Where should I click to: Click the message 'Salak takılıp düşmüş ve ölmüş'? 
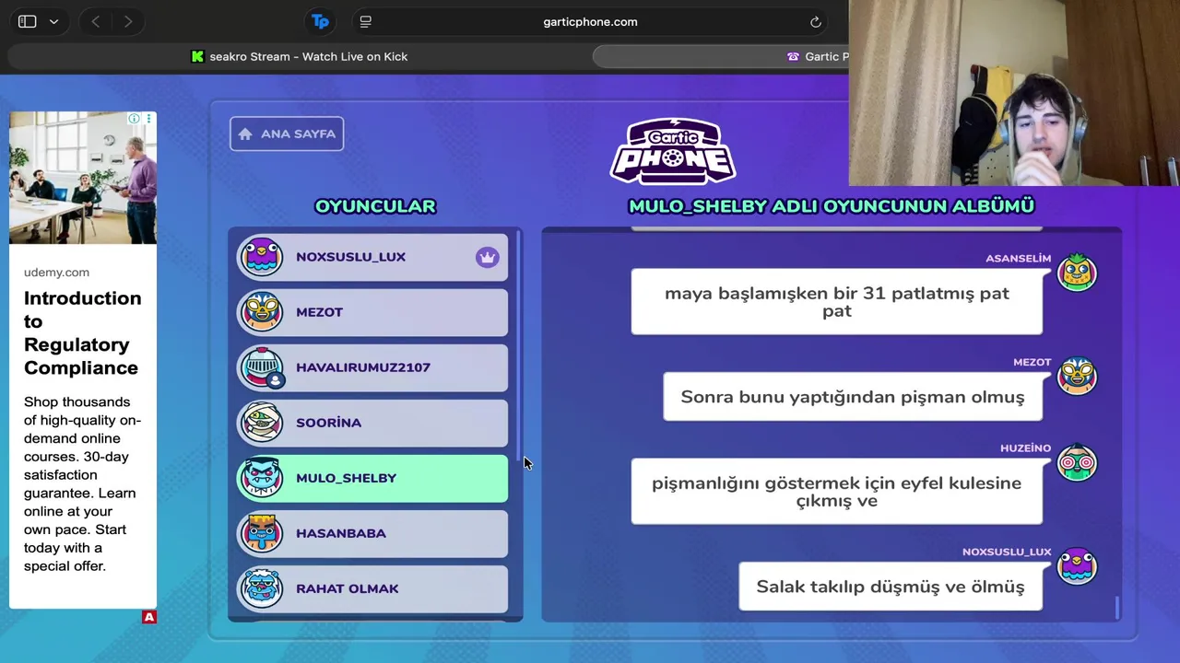point(891,587)
